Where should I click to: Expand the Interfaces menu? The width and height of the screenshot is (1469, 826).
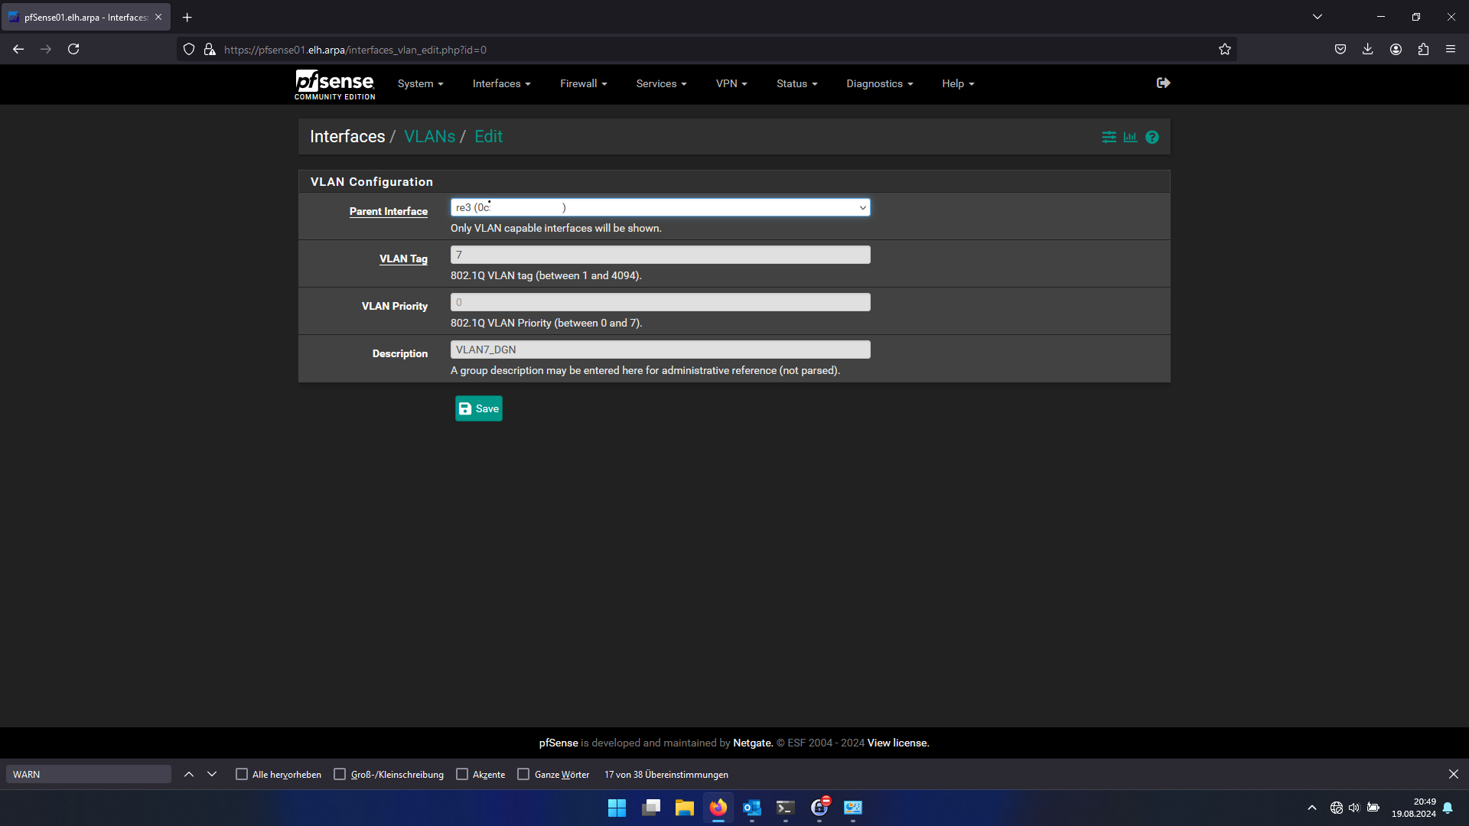click(x=501, y=83)
